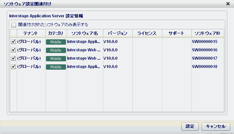Uncheck the row for SW00000017
Viewport: 234px width, 134px height.
pos(13,58)
